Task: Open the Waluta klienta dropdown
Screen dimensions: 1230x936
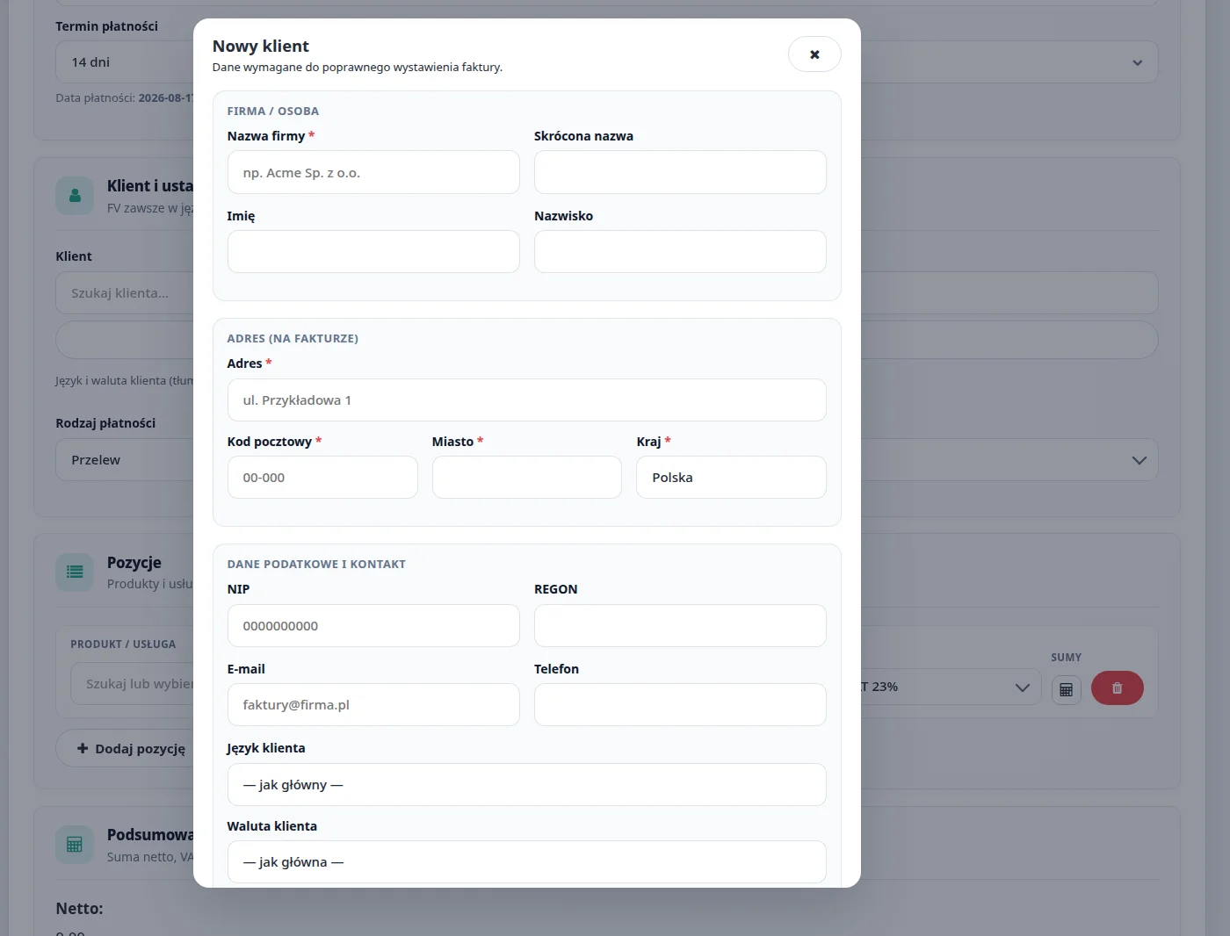Action: (527, 862)
